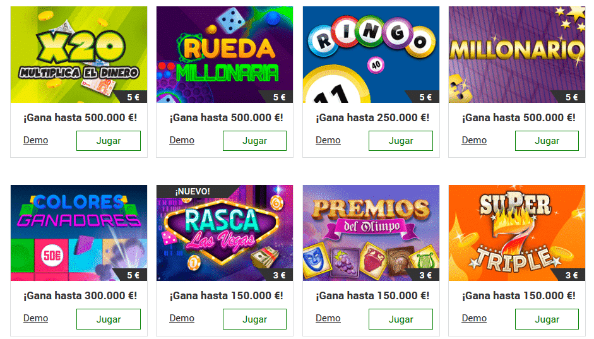
Task: Try the Super 7 Triple Demo link
Action: click(474, 318)
